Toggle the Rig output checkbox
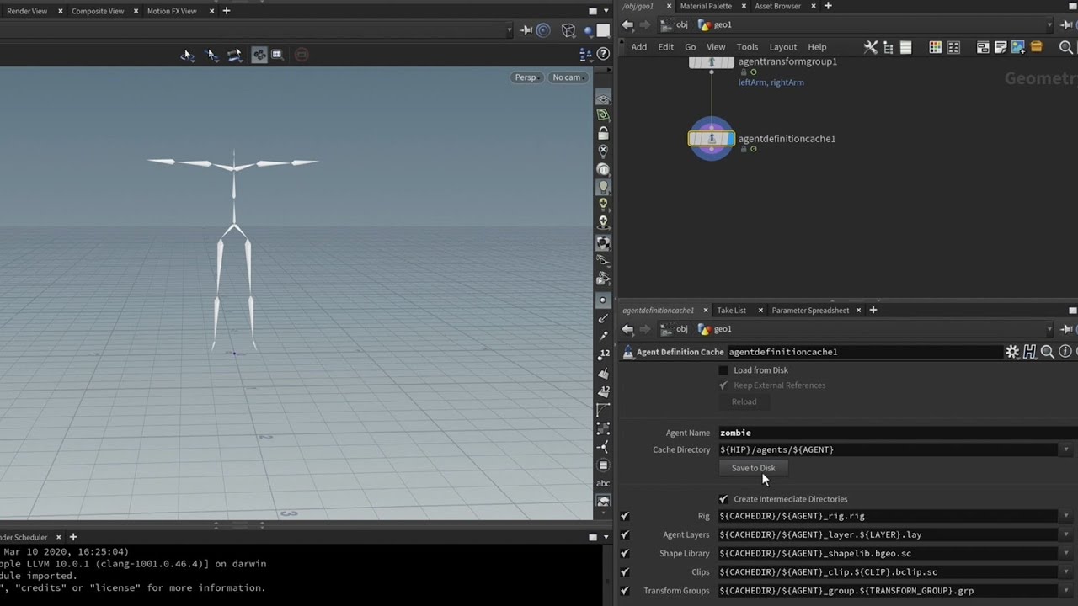 (x=625, y=516)
